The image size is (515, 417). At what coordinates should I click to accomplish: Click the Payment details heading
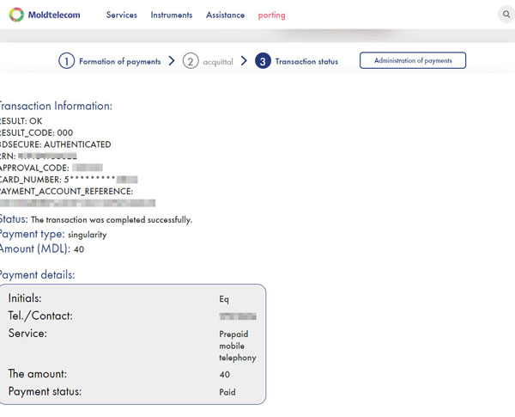(37, 274)
